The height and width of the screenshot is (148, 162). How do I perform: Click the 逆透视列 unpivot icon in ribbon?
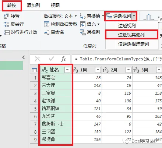coord(109,16)
